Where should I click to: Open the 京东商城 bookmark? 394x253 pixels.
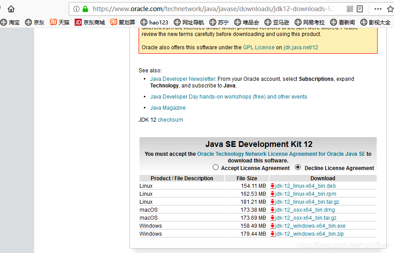[90, 22]
